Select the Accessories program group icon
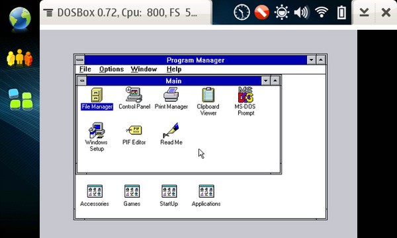 click(95, 191)
